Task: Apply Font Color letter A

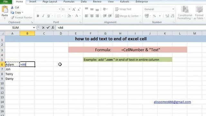Action: (x=77, y=16)
